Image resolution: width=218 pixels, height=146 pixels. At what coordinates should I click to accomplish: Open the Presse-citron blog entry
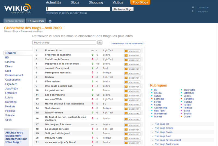pyautogui.click(x=53, y=50)
